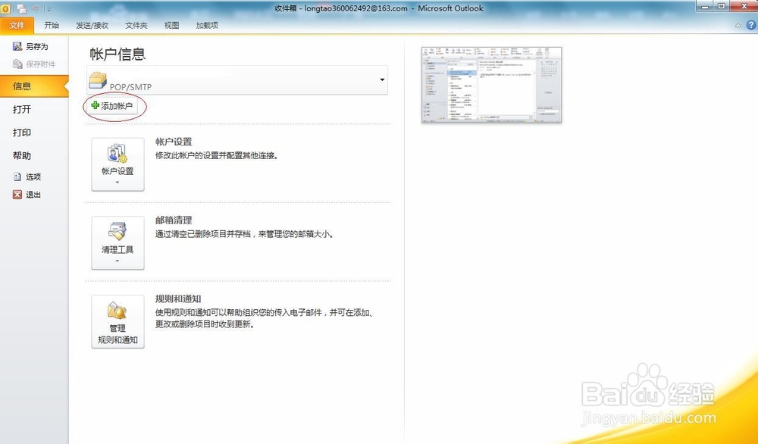The image size is (758, 444).
Task: Open the 文件 tab
Action: pos(17,25)
